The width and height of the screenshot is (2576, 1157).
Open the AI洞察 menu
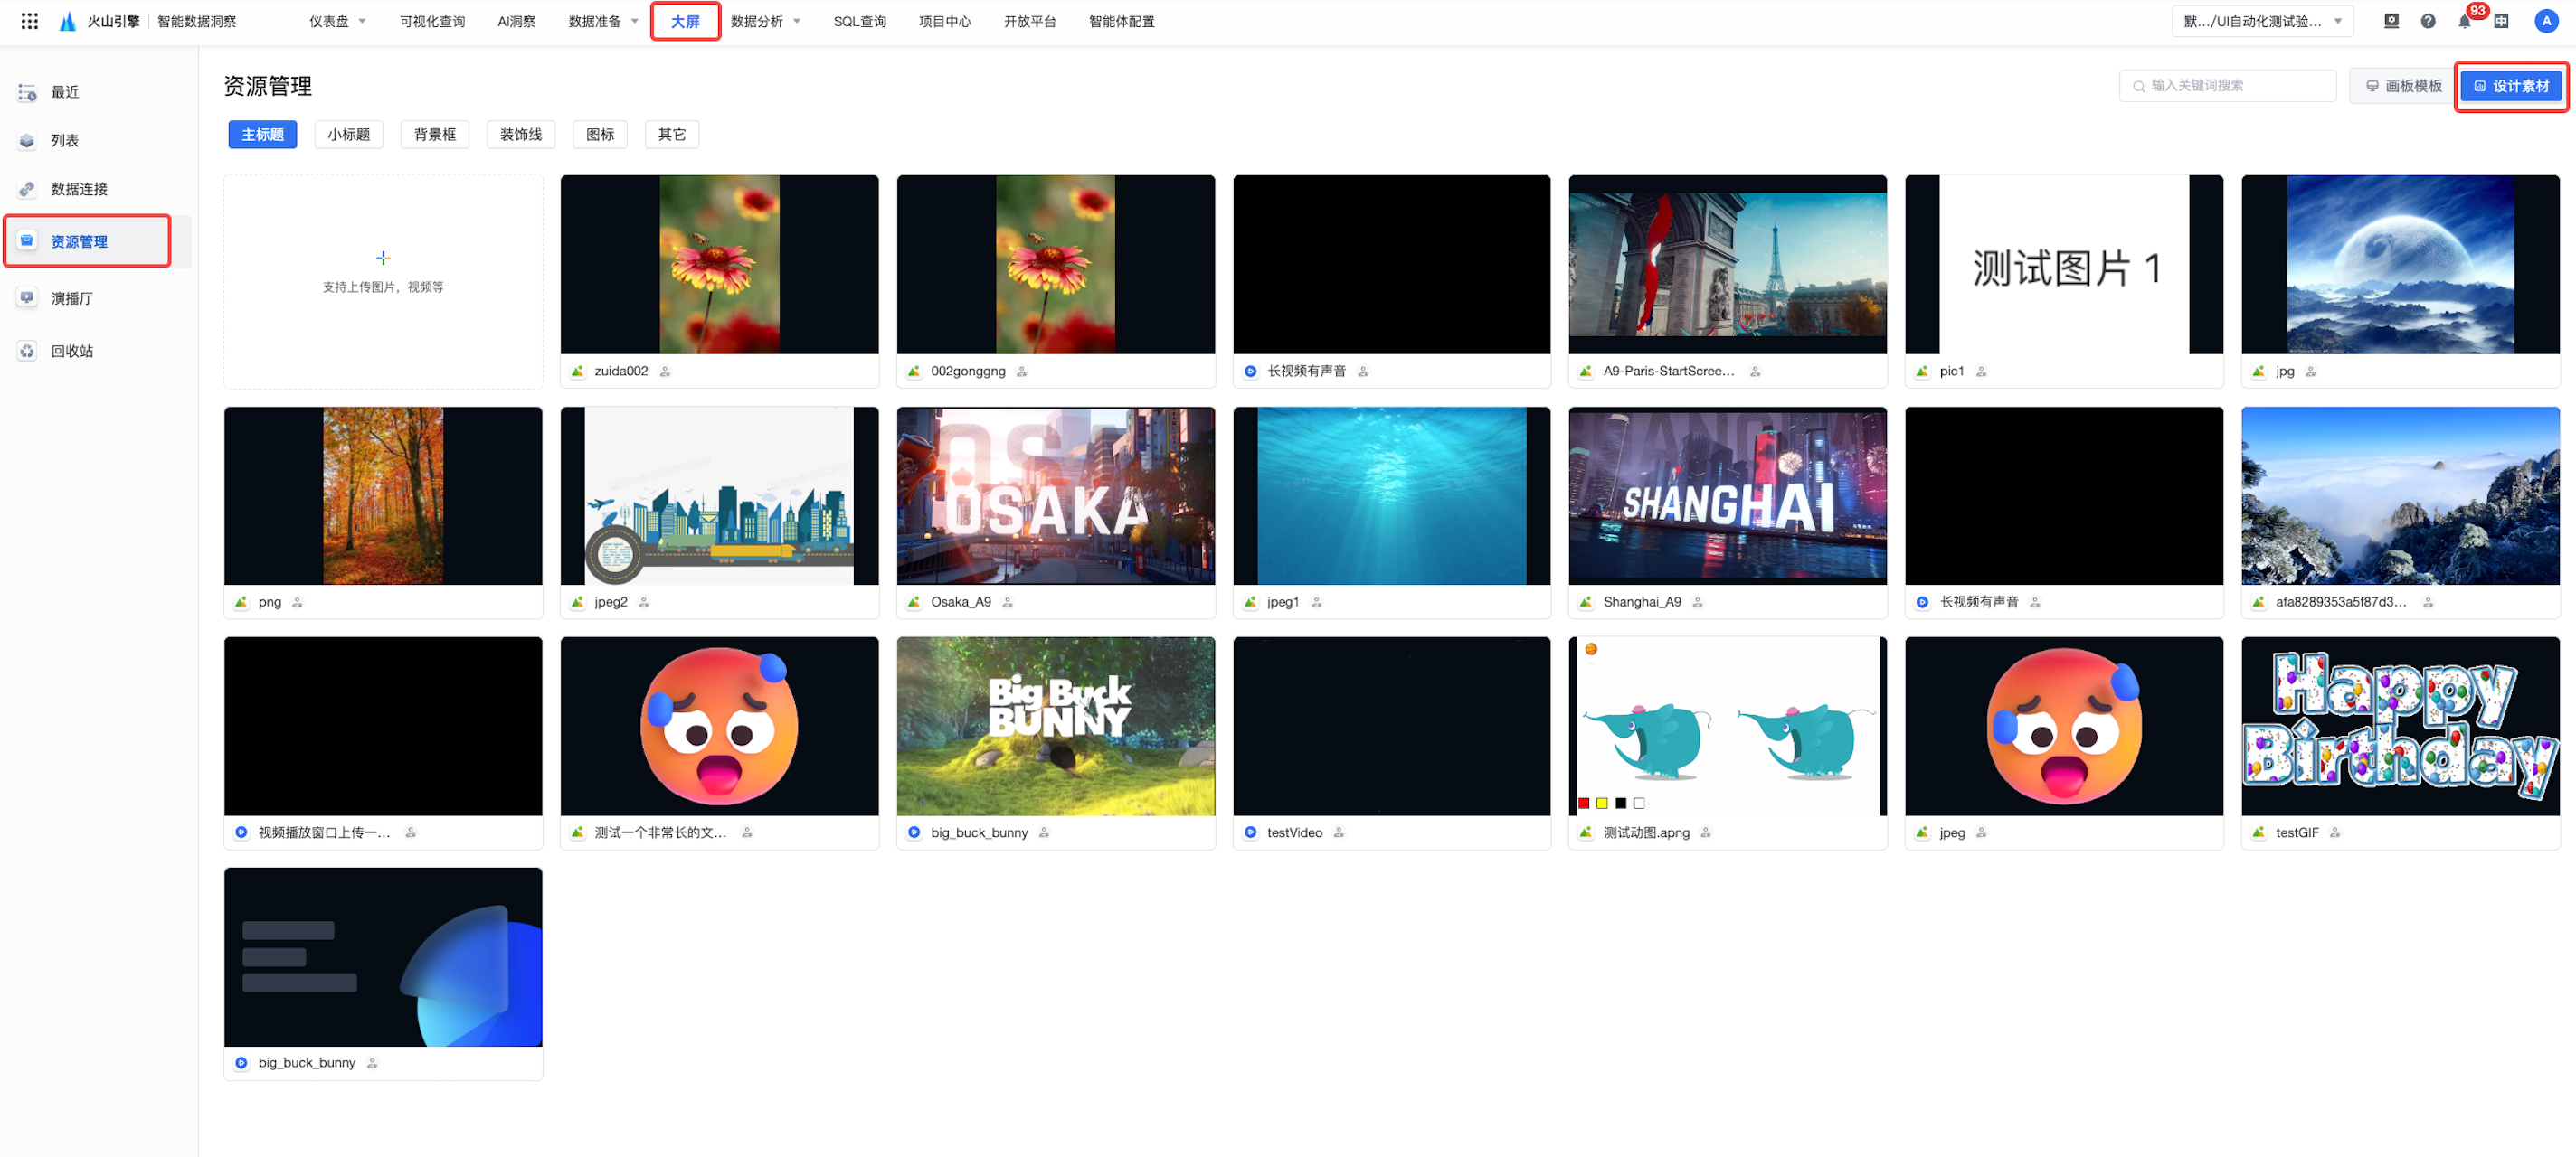pos(516,21)
